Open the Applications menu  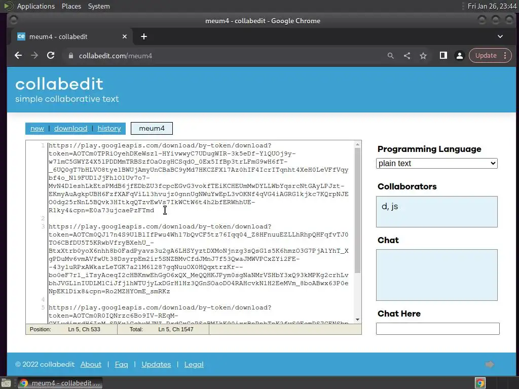click(36, 6)
